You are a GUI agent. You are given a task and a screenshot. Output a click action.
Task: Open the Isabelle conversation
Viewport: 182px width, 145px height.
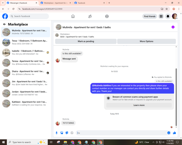click(x=25, y=53)
